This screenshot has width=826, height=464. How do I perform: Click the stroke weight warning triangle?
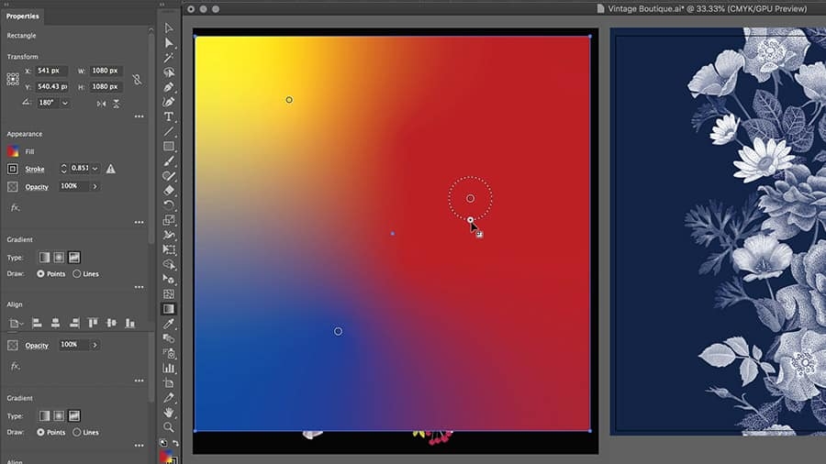[x=111, y=169]
